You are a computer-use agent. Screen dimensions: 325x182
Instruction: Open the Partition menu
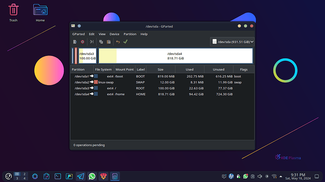[x=130, y=34]
